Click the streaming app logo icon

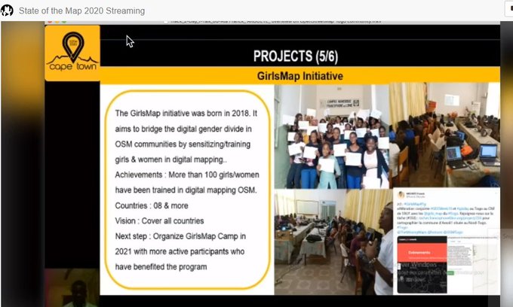pyautogui.click(x=7, y=11)
